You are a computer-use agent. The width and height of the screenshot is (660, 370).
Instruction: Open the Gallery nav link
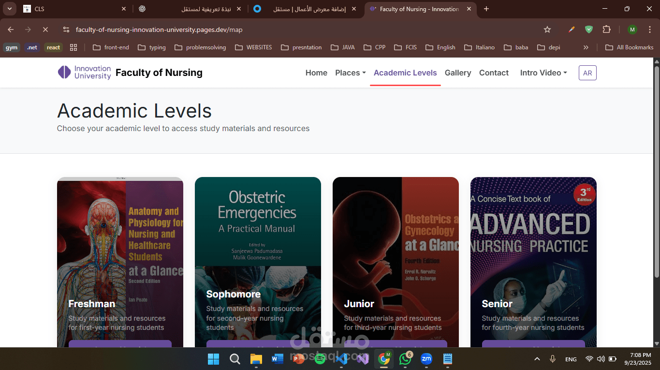pos(458,73)
